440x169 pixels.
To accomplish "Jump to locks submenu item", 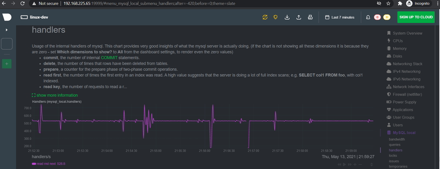I will (x=393, y=156).
